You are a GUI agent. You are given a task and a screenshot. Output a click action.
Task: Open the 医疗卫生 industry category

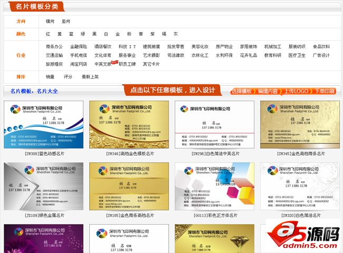pyautogui.click(x=297, y=55)
